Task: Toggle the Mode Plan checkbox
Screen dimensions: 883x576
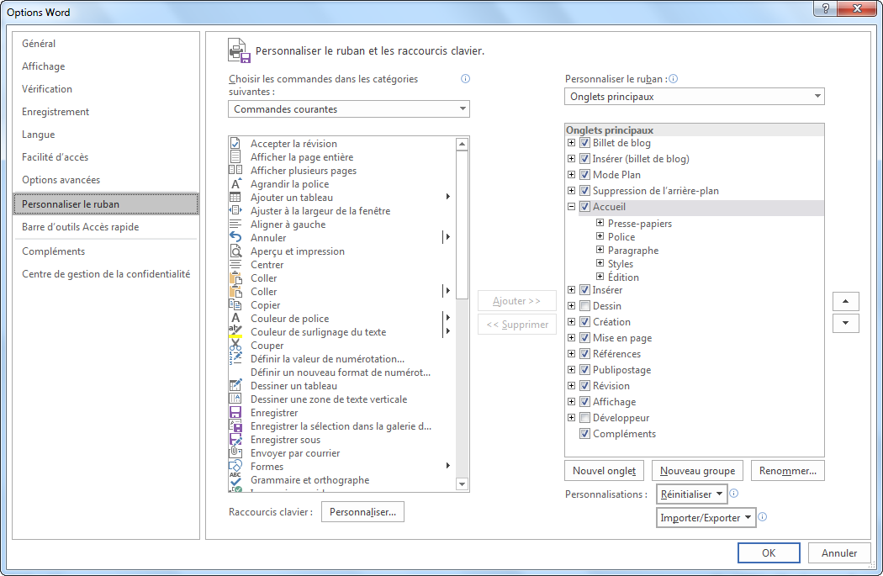Action: tap(584, 175)
